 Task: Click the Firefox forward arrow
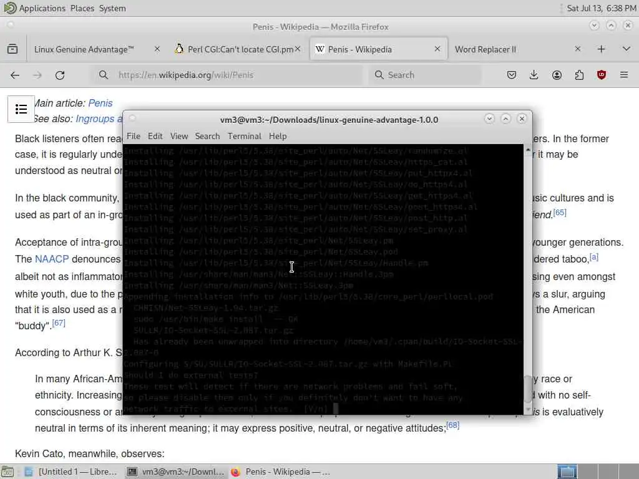[x=37, y=75]
